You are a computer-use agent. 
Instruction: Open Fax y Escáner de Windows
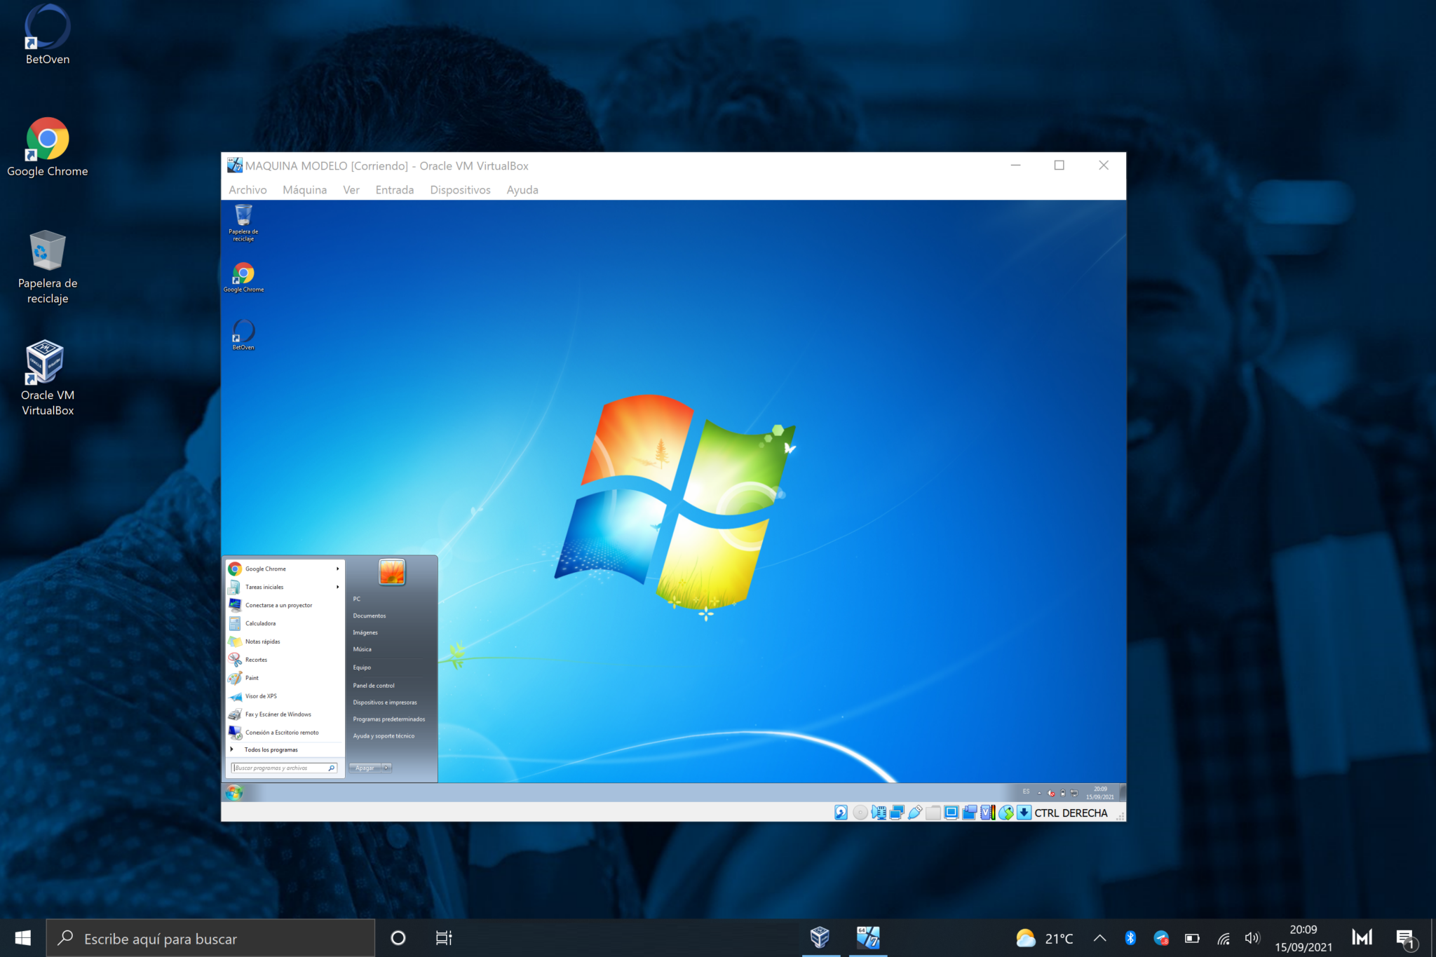point(284,714)
